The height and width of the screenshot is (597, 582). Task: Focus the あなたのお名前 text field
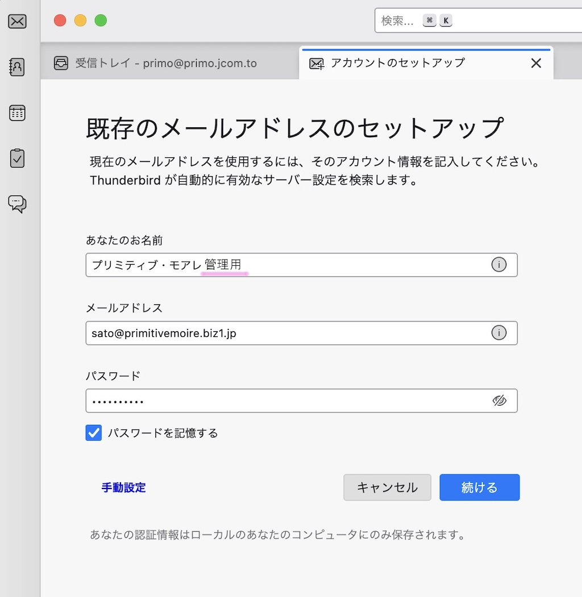tap(284, 265)
